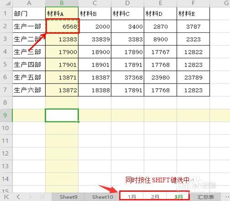
Task: Click the 部门 header cell
Action: pos(29,14)
